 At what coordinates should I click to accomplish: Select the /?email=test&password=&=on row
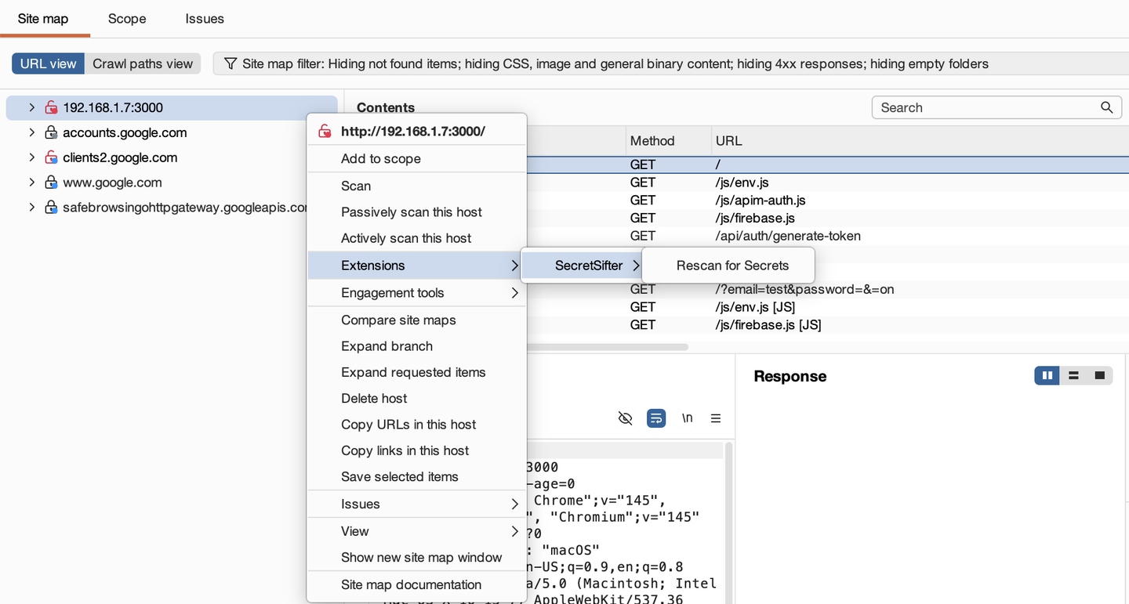pyautogui.click(x=827, y=289)
